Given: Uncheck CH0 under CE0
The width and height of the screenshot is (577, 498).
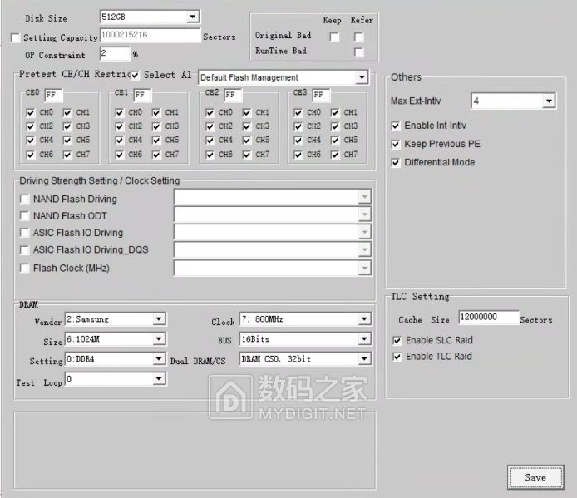Looking at the screenshot, I should pyautogui.click(x=31, y=112).
